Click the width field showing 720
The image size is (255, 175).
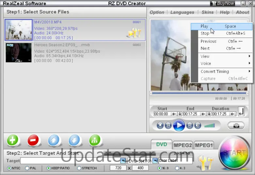coord(118,168)
